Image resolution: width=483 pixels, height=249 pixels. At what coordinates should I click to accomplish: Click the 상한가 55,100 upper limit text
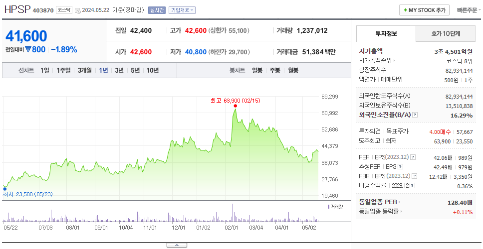[229, 30]
